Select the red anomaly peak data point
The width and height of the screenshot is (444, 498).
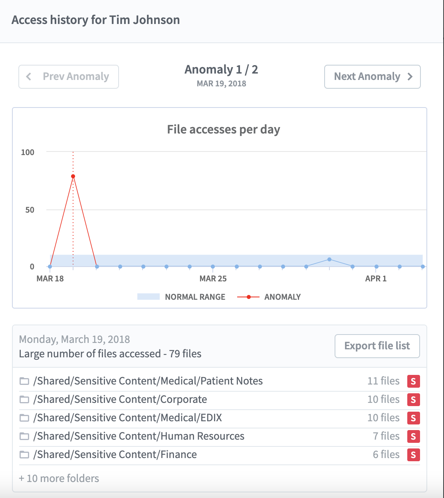pos(73,176)
